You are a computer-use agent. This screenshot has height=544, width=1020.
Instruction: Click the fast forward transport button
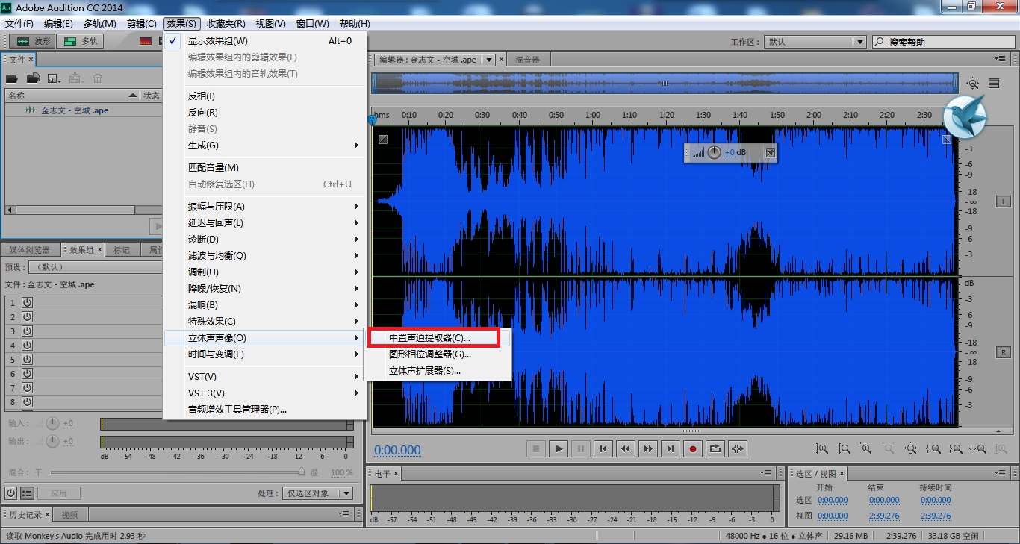pyautogui.click(x=648, y=448)
